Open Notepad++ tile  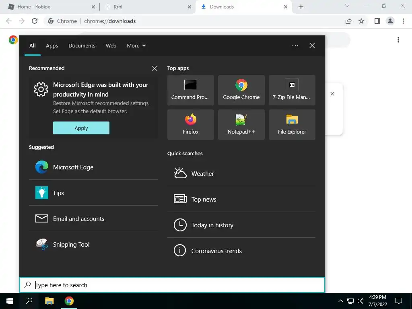pos(241,125)
